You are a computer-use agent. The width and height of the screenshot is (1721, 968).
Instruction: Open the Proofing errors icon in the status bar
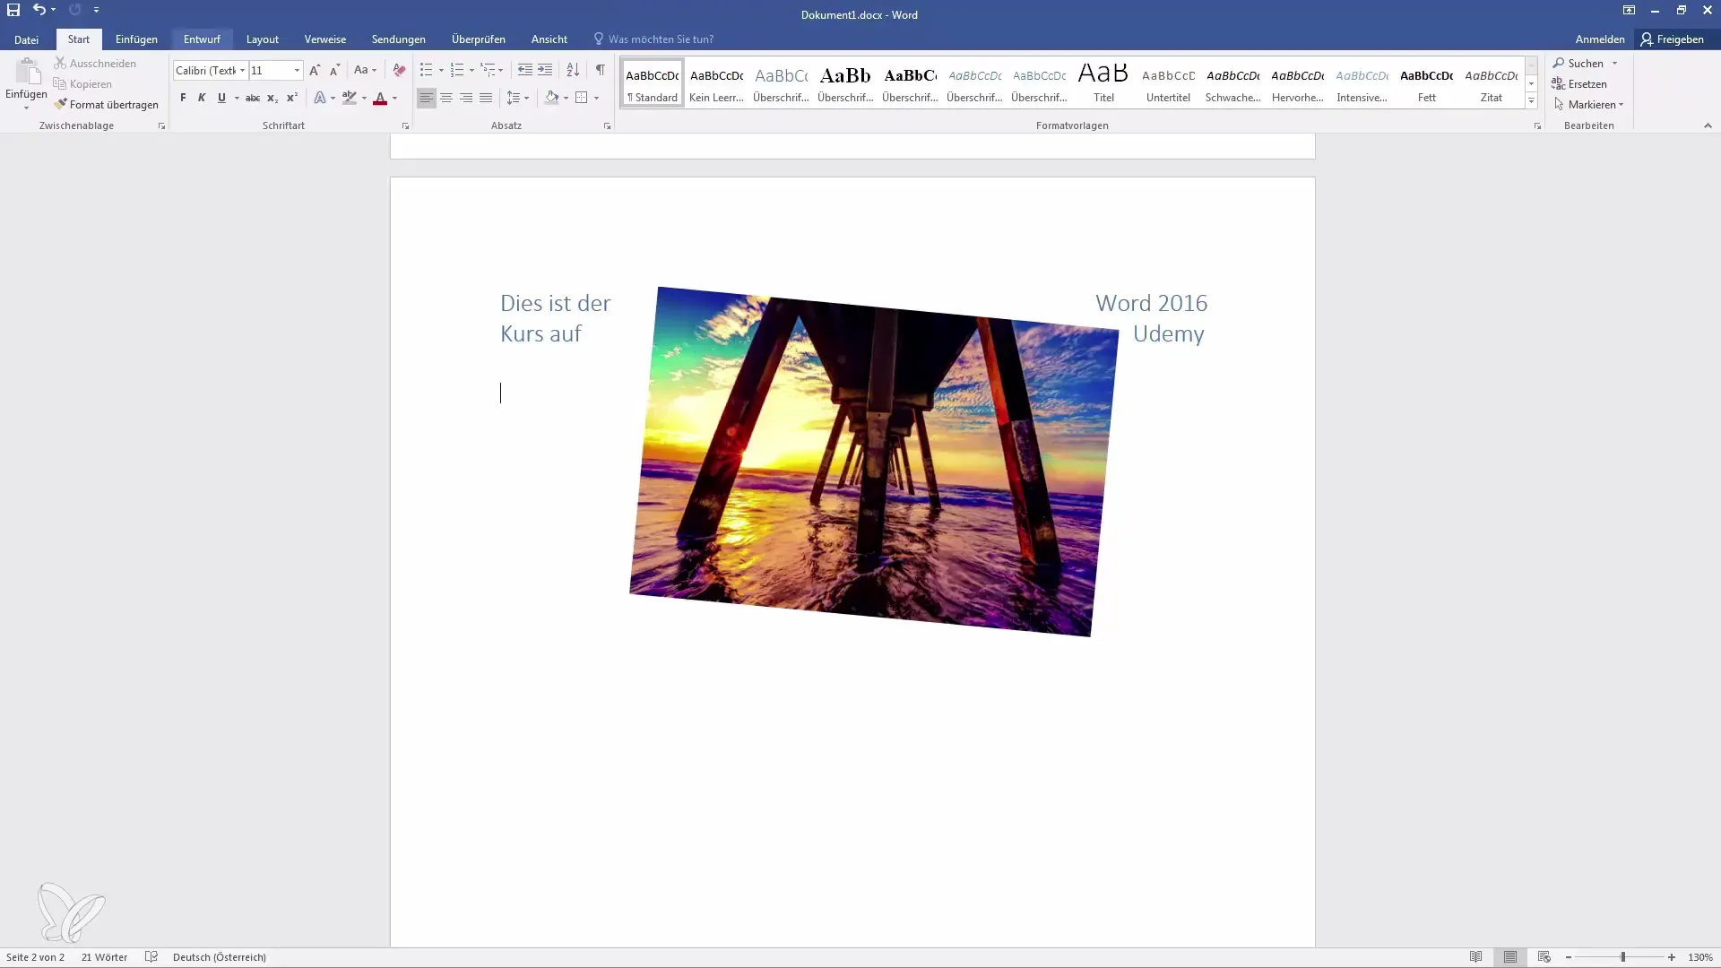tap(151, 957)
